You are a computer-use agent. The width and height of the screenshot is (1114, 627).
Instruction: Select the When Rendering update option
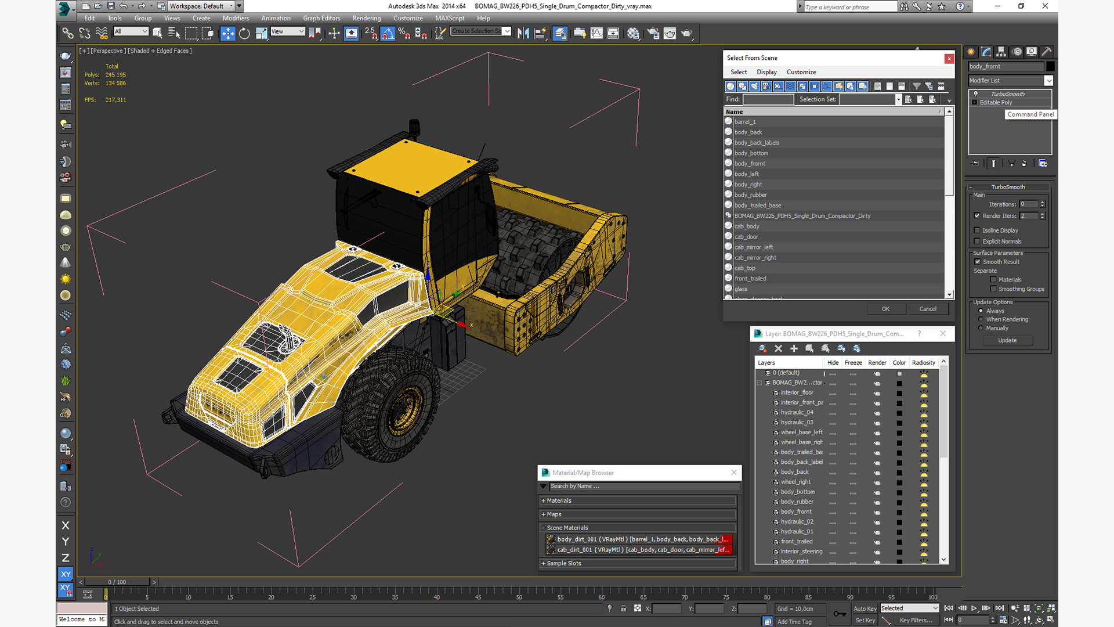[981, 319]
